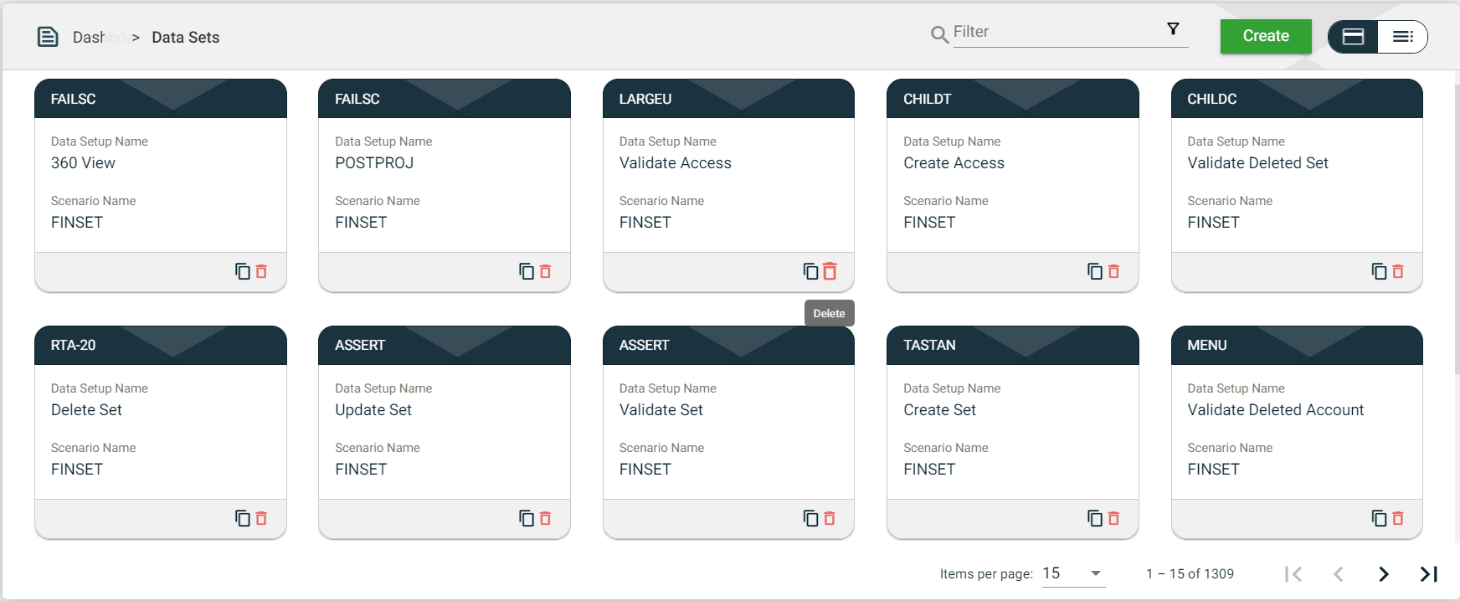Copy the Create Access data set

coord(1095,271)
